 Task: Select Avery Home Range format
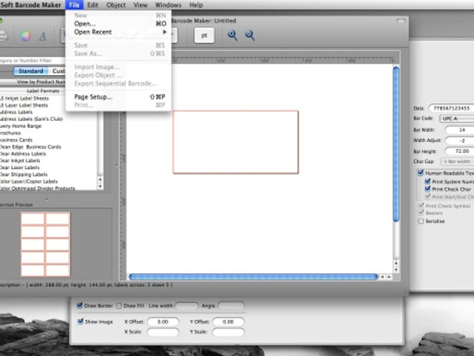tap(21, 126)
